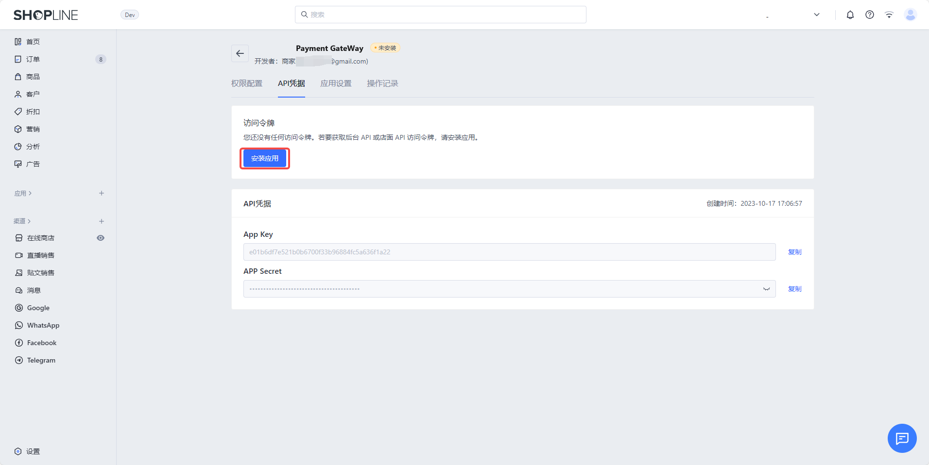Open the chat support bubble

902,438
